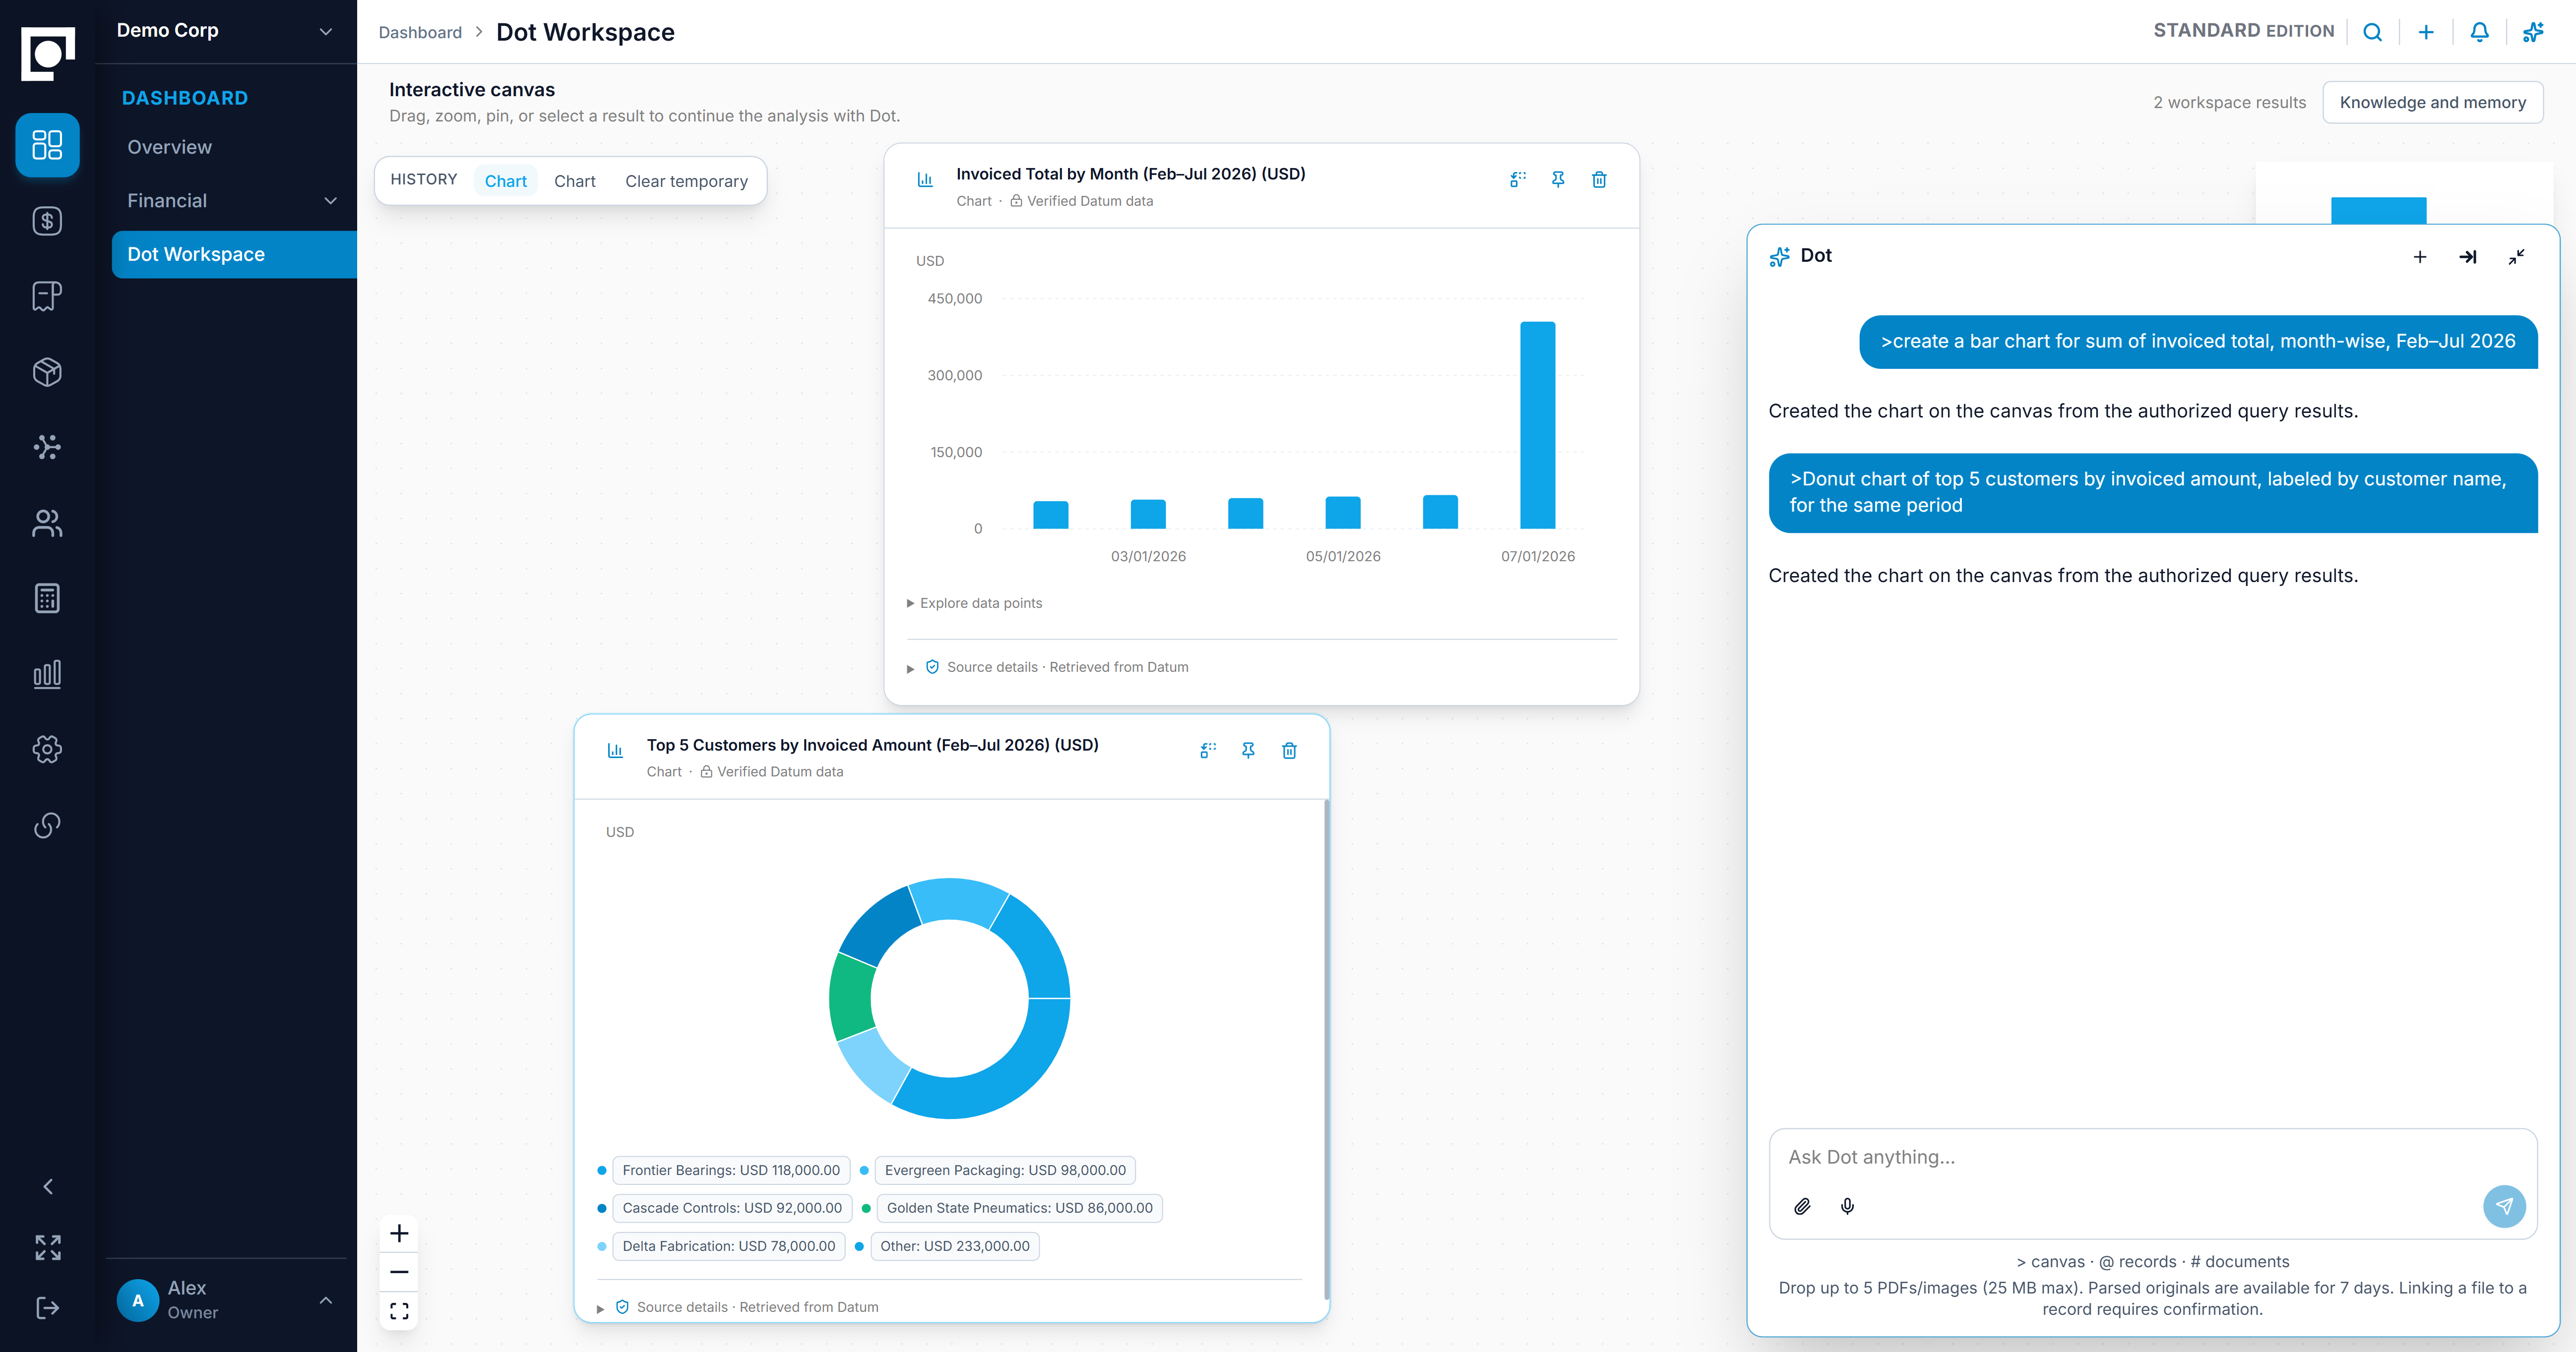Click Clear temporary in history bar

[x=686, y=181]
